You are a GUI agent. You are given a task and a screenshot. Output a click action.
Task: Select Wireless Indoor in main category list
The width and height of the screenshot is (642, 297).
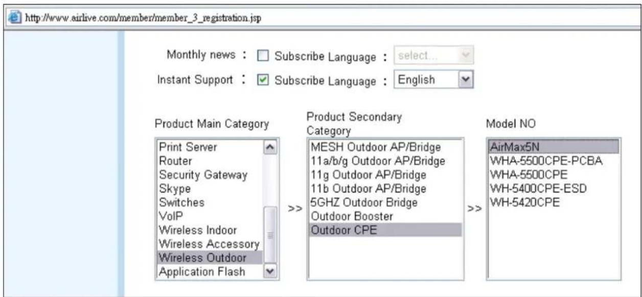point(210,230)
